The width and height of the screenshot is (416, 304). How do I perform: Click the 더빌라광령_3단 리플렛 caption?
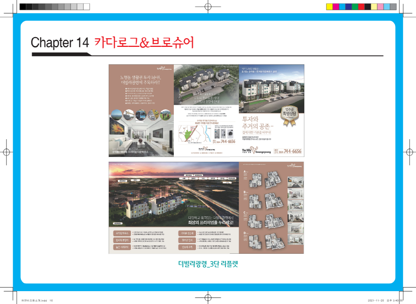point(208,264)
